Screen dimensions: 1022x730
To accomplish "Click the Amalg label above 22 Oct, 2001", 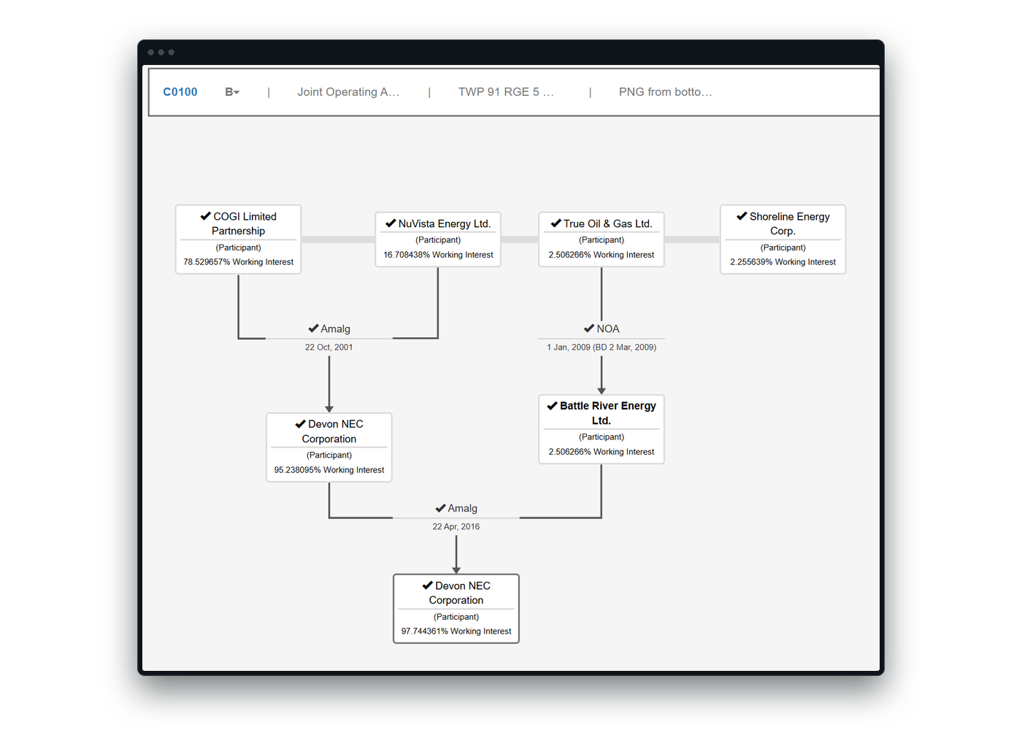I will [x=336, y=328].
